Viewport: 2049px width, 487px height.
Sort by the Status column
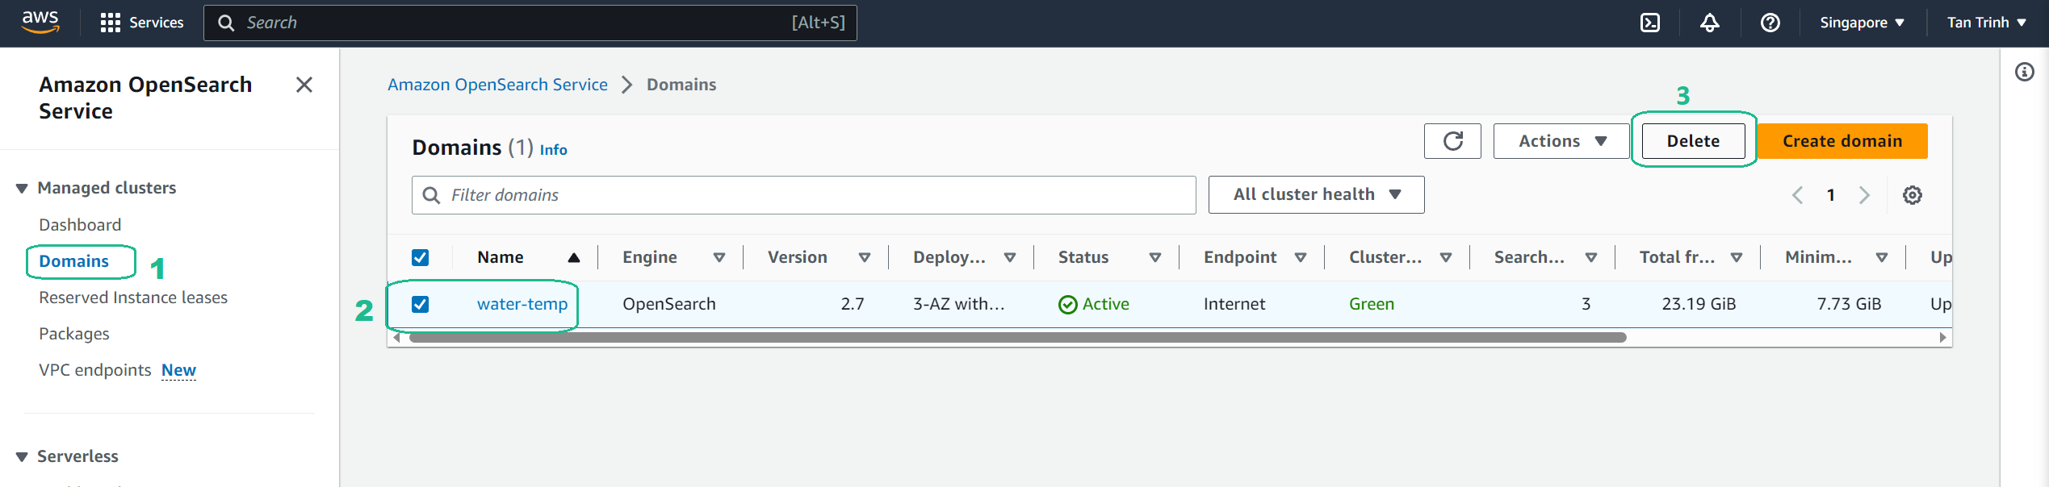(x=1154, y=258)
